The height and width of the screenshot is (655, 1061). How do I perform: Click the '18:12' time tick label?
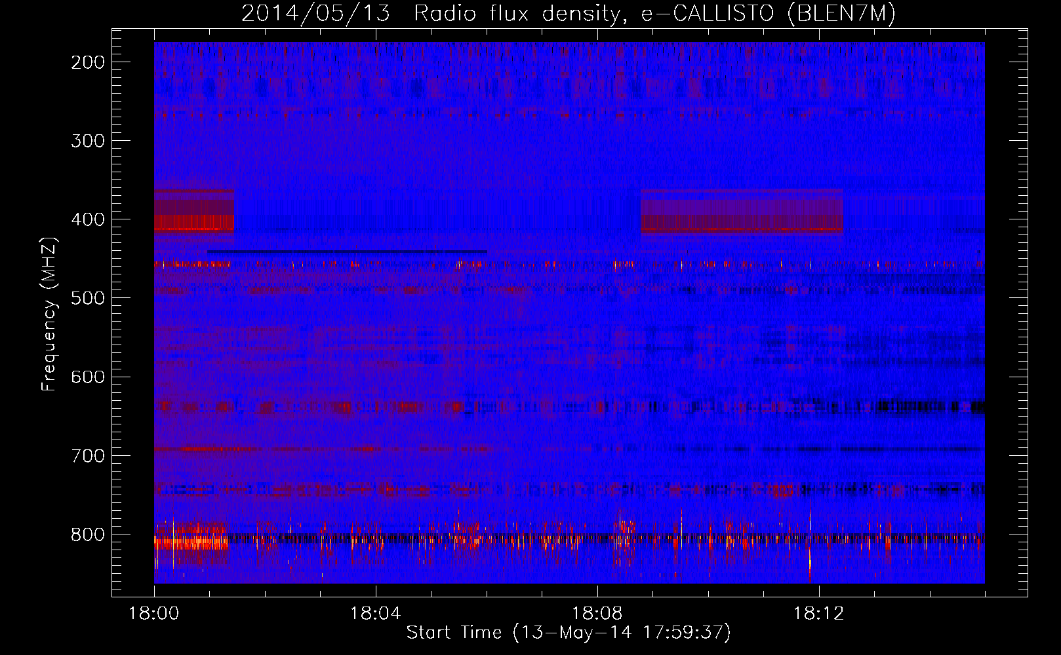819,614
